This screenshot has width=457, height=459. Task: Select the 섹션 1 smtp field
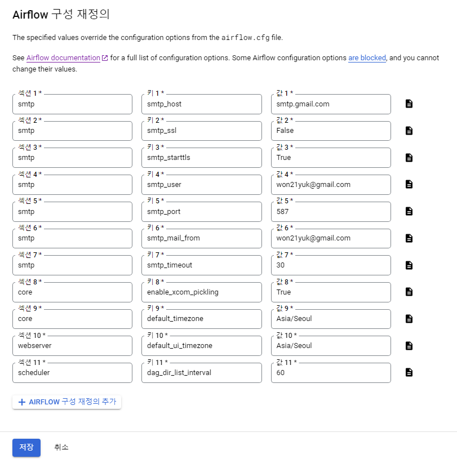click(72, 104)
